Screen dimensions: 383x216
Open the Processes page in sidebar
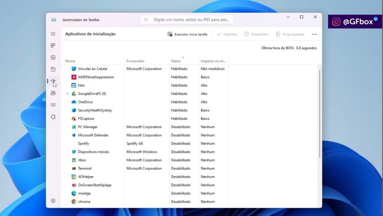click(53, 46)
